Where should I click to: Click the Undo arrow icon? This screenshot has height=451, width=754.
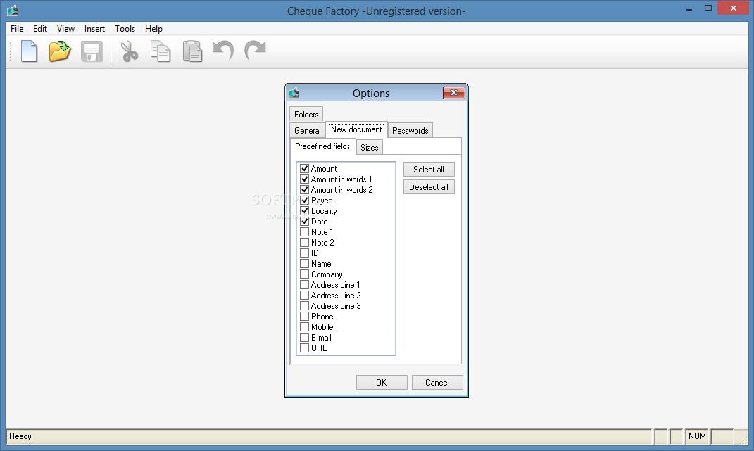(223, 51)
